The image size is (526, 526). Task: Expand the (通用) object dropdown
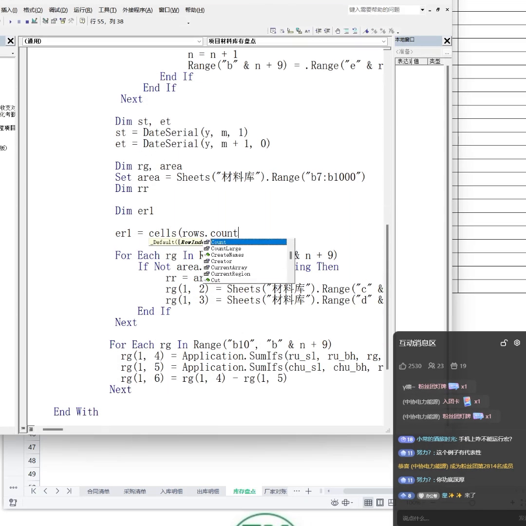(x=199, y=41)
